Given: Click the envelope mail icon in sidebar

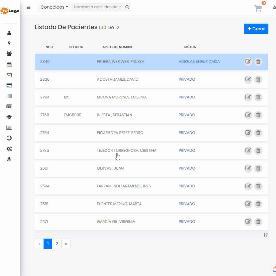Looking at the screenshot, I should pos(9,75).
